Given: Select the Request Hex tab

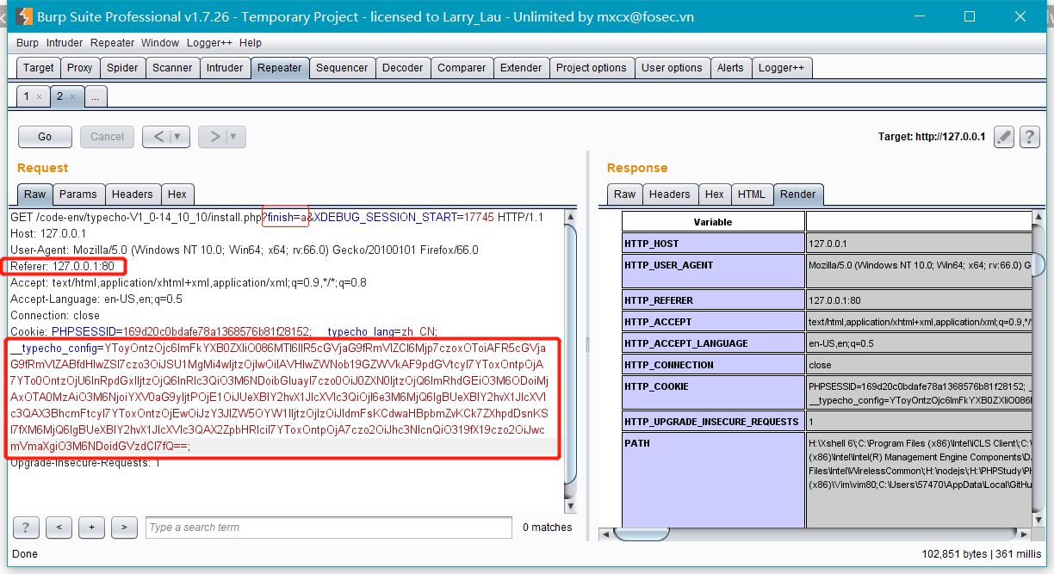Looking at the screenshot, I should [x=177, y=194].
